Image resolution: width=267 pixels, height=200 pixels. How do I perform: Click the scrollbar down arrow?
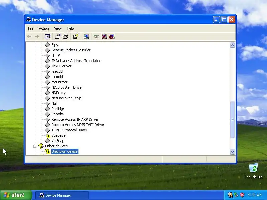pyautogui.click(x=232, y=152)
